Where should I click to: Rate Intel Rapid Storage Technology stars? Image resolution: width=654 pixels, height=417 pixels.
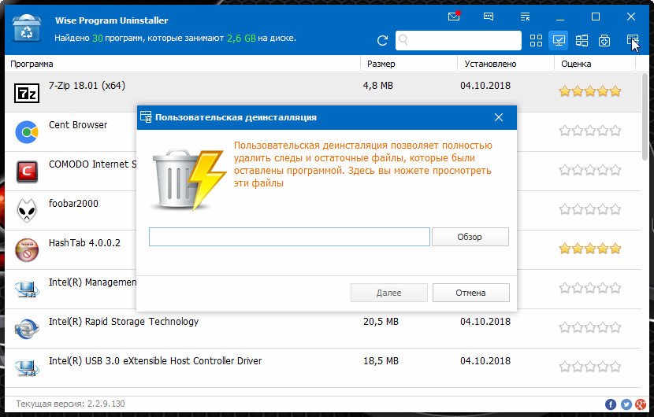point(590,327)
